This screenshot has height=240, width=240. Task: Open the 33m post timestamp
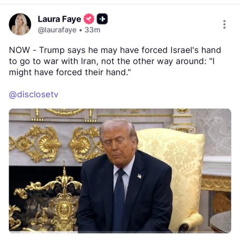pos(93,30)
